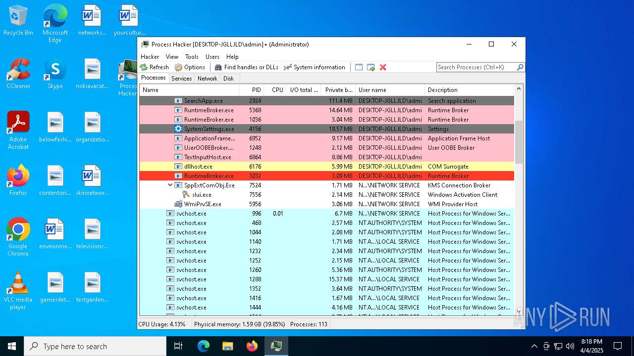
Task: Click Processes: 113 status entry
Action: point(309,324)
